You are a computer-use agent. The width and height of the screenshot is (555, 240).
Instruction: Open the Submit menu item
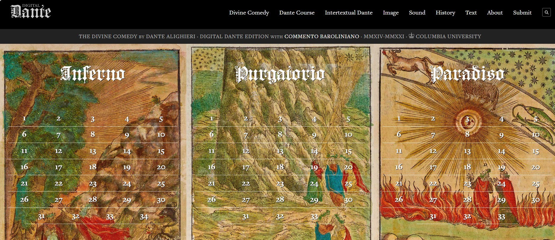click(522, 12)
